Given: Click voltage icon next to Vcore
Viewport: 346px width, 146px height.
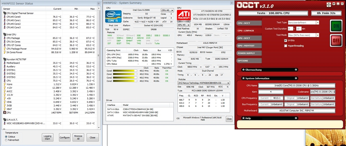Looking at the screenshot, I should point(5,84).
